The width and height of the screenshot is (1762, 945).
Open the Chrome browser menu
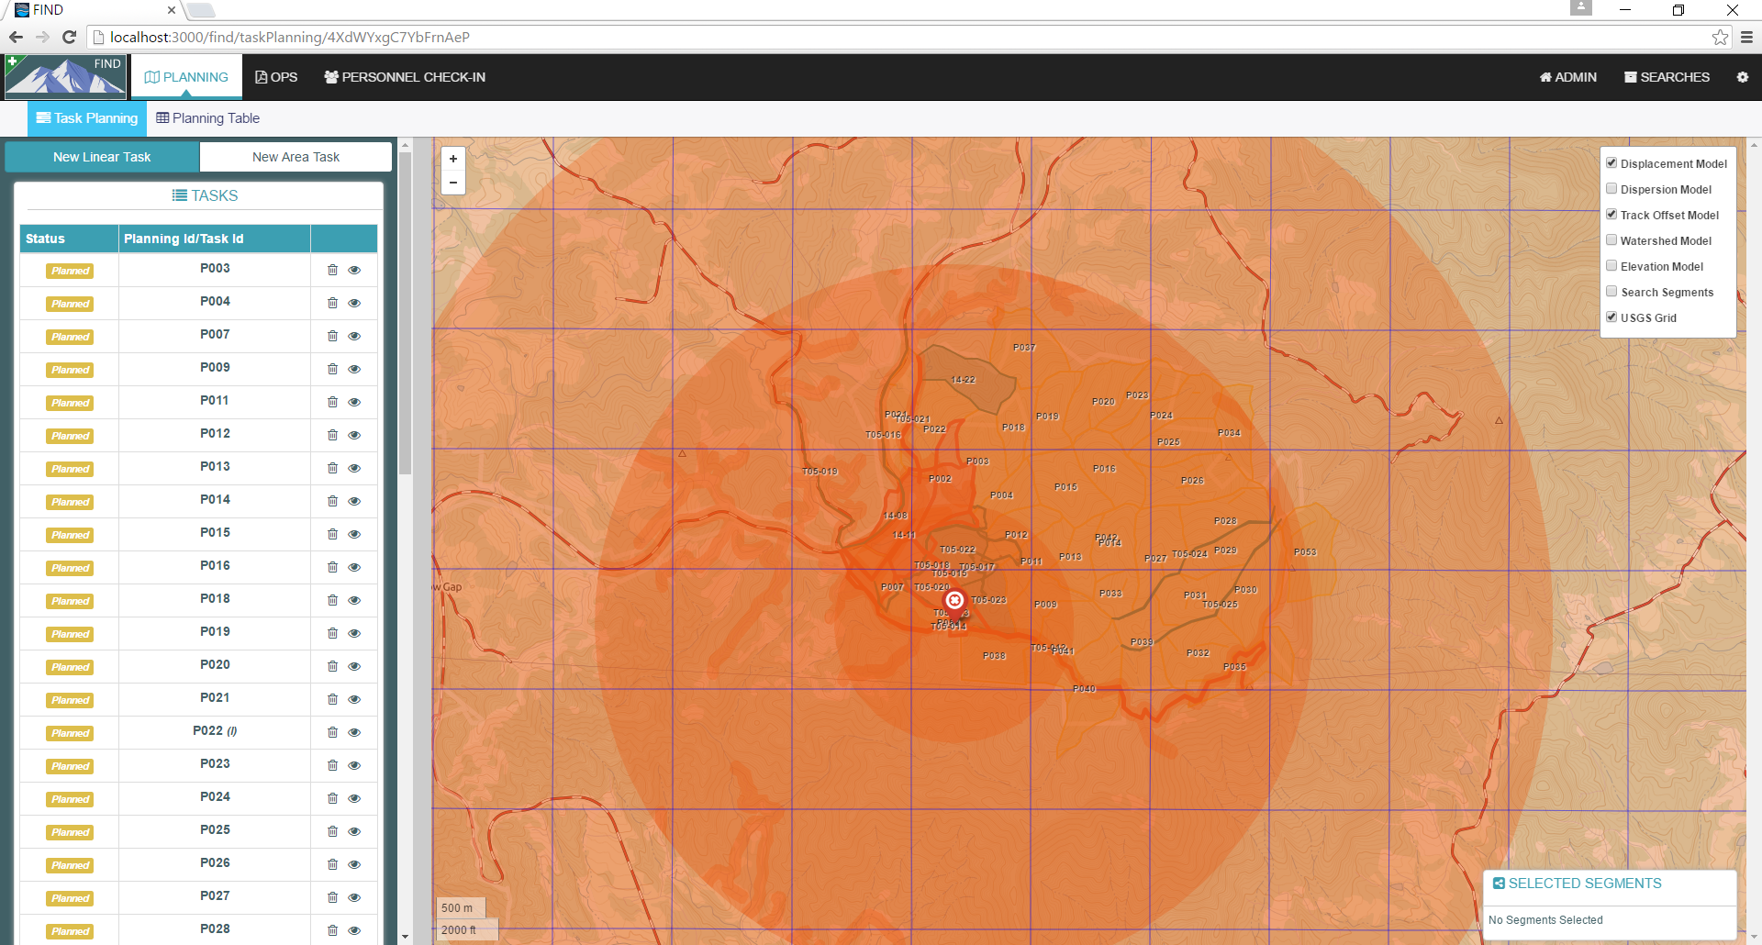[x=1746, y=38]
